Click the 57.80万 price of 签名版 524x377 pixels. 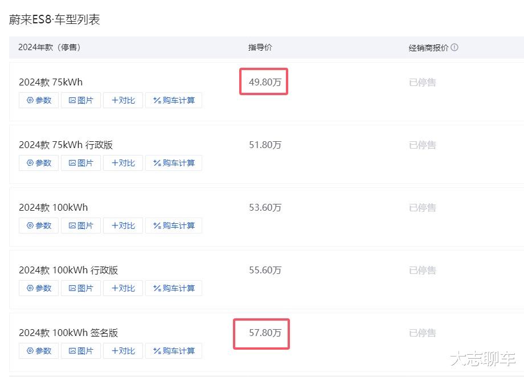coord(265,333)
